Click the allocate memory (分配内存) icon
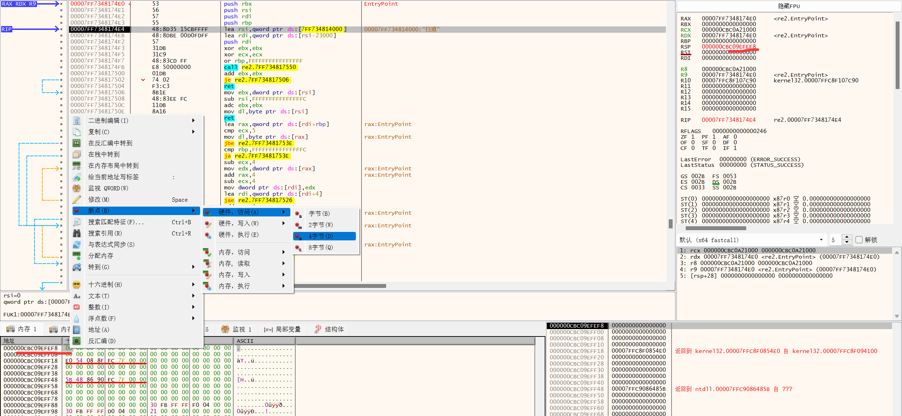This screenshot has height=416, width=902. [x=77, y=256]
